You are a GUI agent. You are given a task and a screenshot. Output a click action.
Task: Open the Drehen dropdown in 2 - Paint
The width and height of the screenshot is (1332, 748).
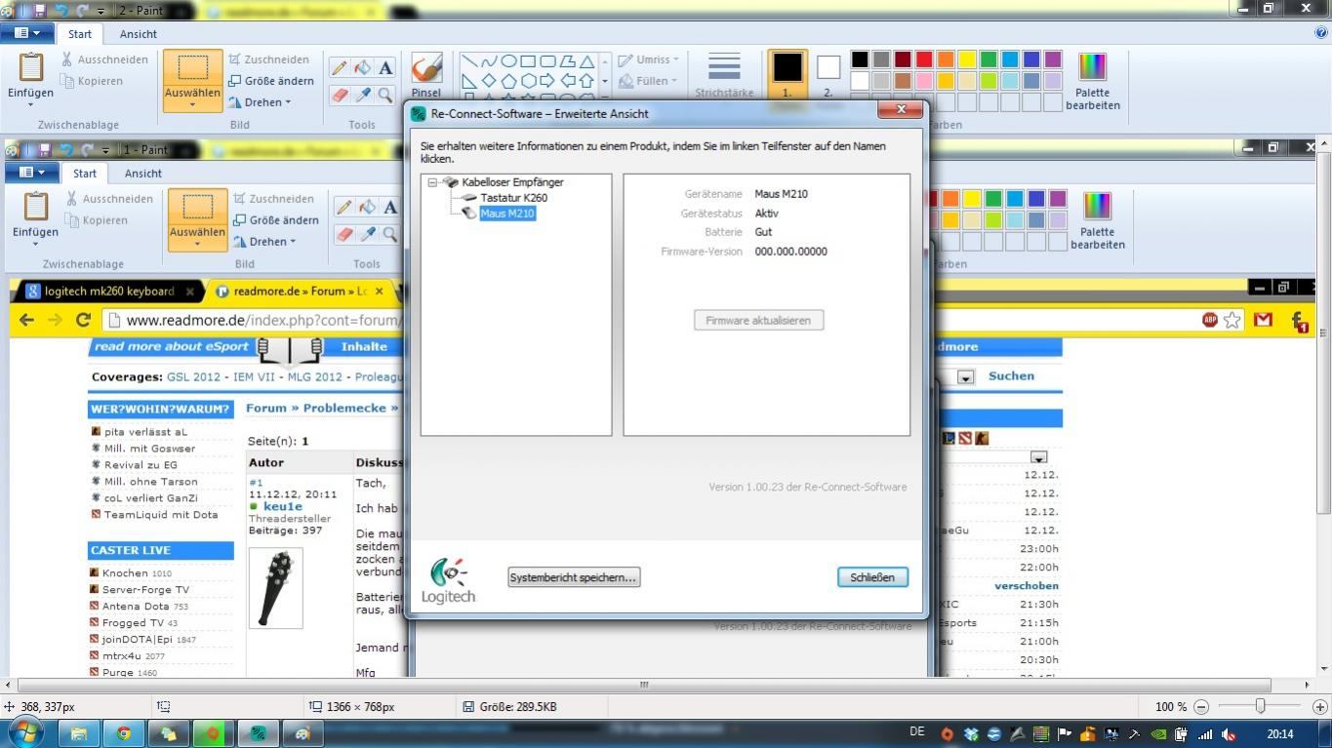pos(260,102)
